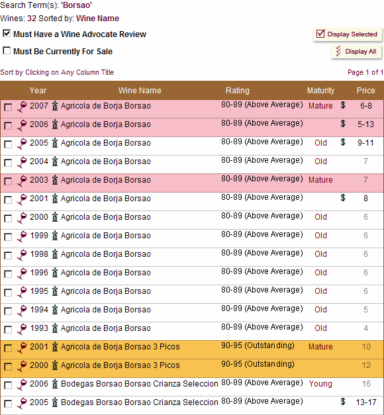Viewport: 384px width, 415px height.
Task: Click dollar sign icon in 2001 Agricola Borsao row
Action: click(343, 198)
